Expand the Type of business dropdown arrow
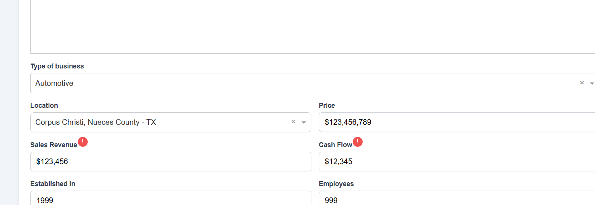Screen dimensions: 595x205 click(x=592, y=83)
